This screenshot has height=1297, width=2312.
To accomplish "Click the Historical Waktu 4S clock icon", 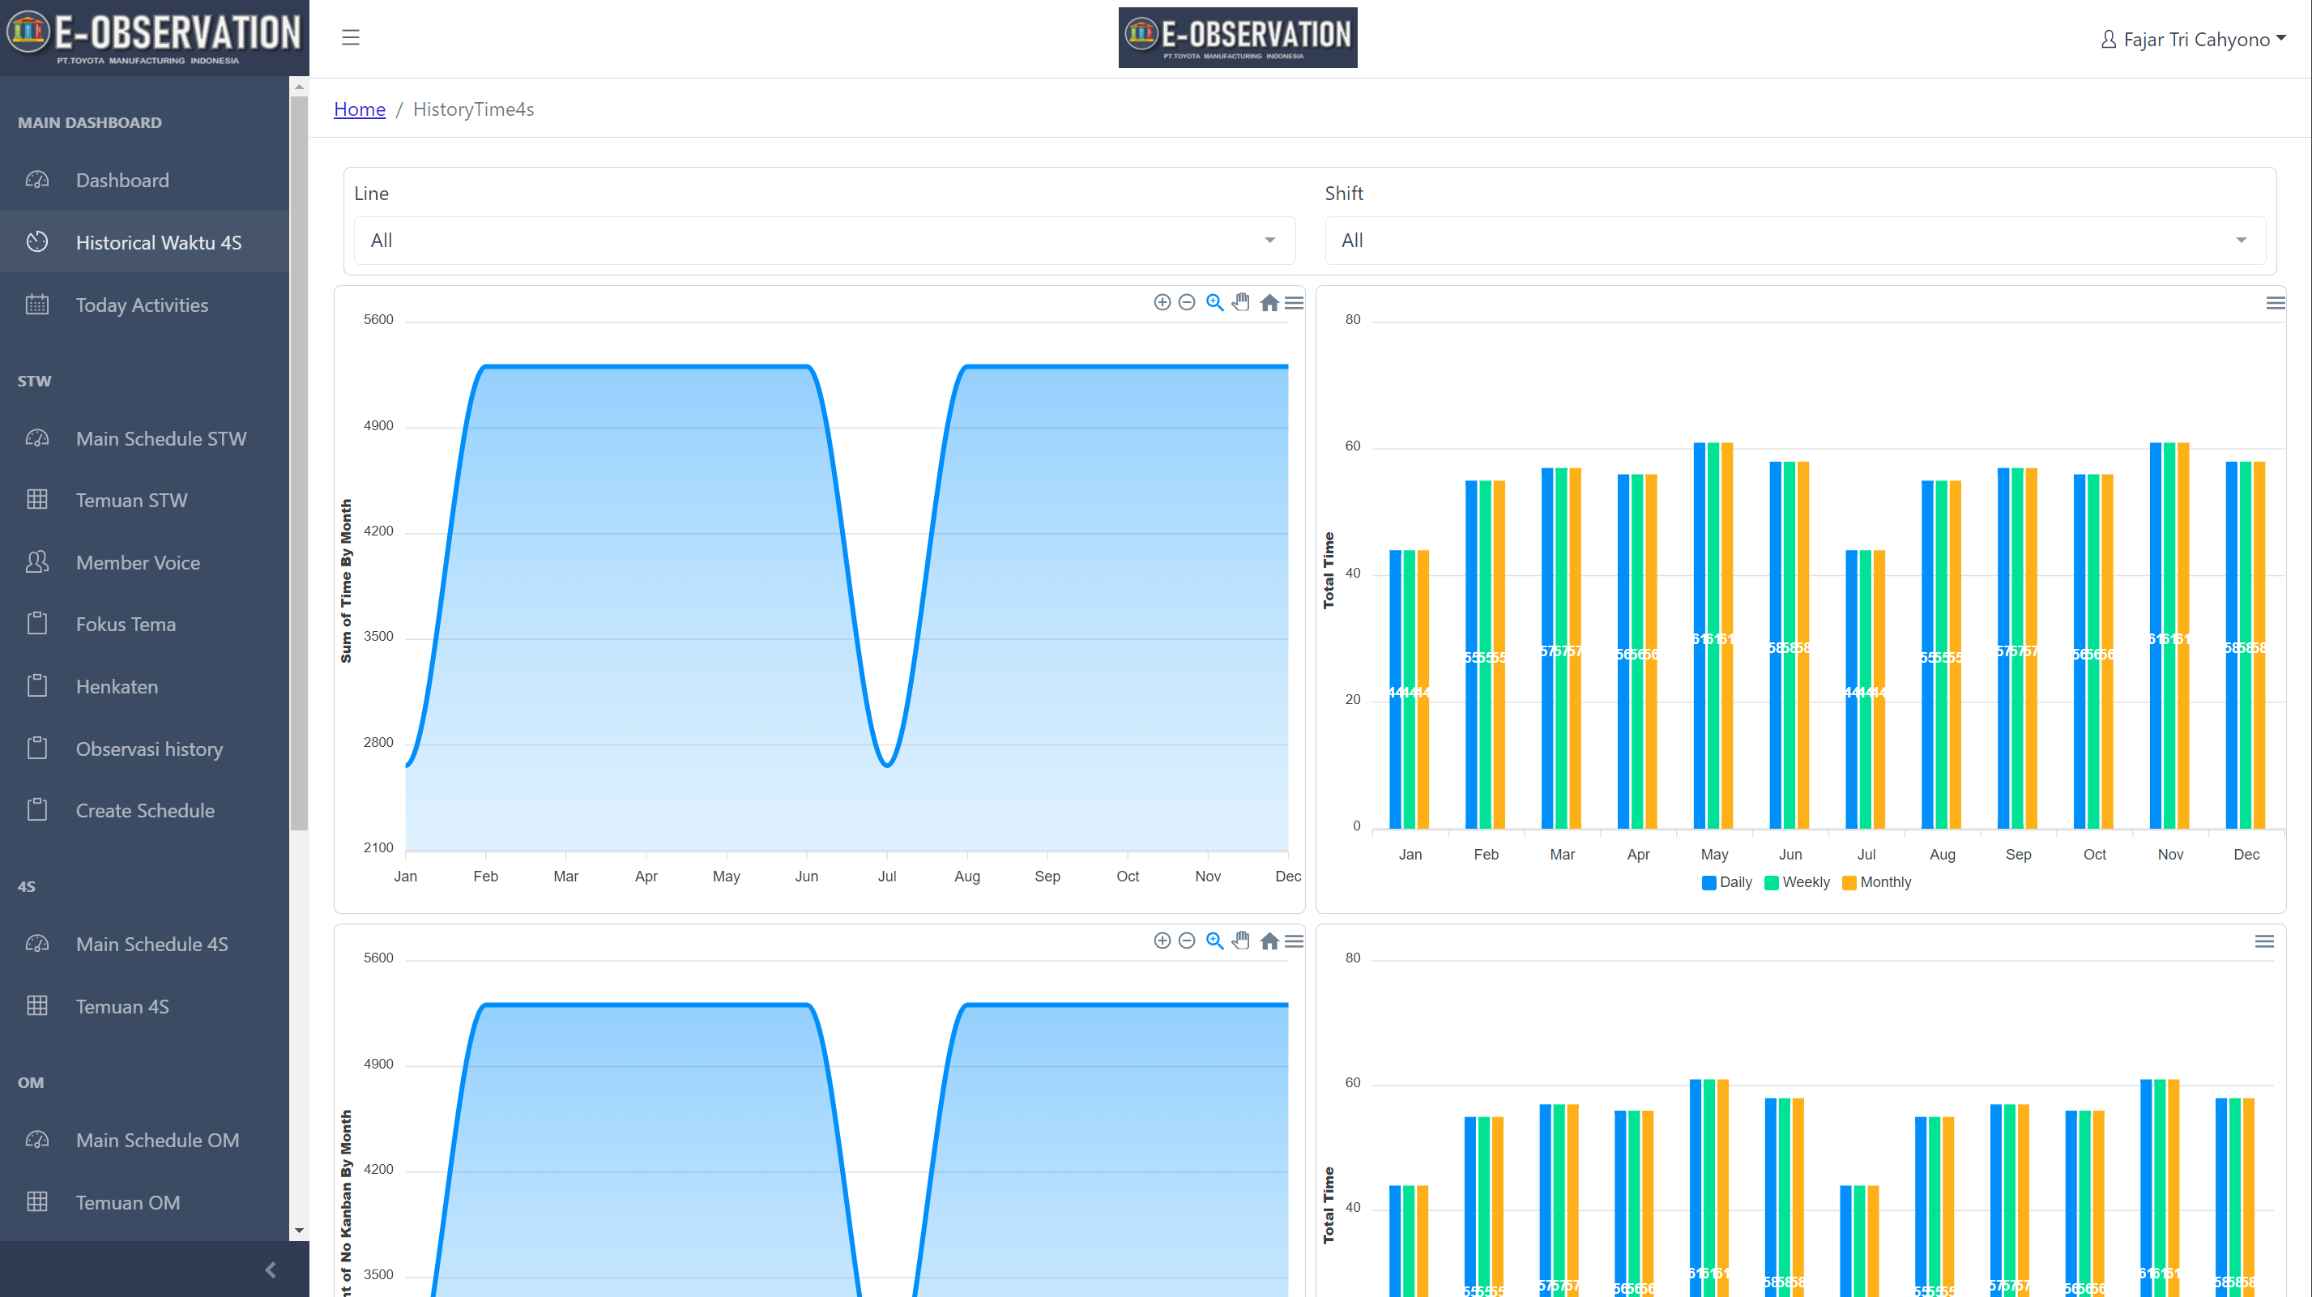I will (36, 242).
